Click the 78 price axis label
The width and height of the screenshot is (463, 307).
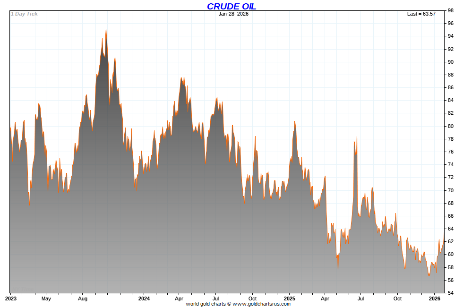tap(451, 139)
